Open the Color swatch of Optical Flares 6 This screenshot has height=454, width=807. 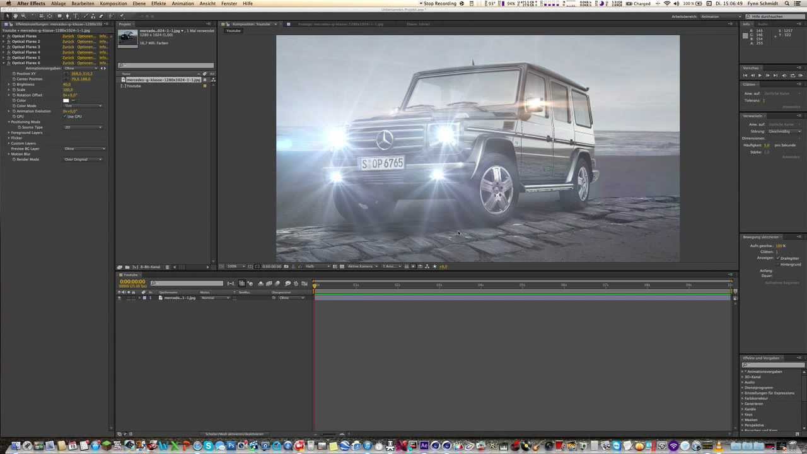[x=66, y=100]
